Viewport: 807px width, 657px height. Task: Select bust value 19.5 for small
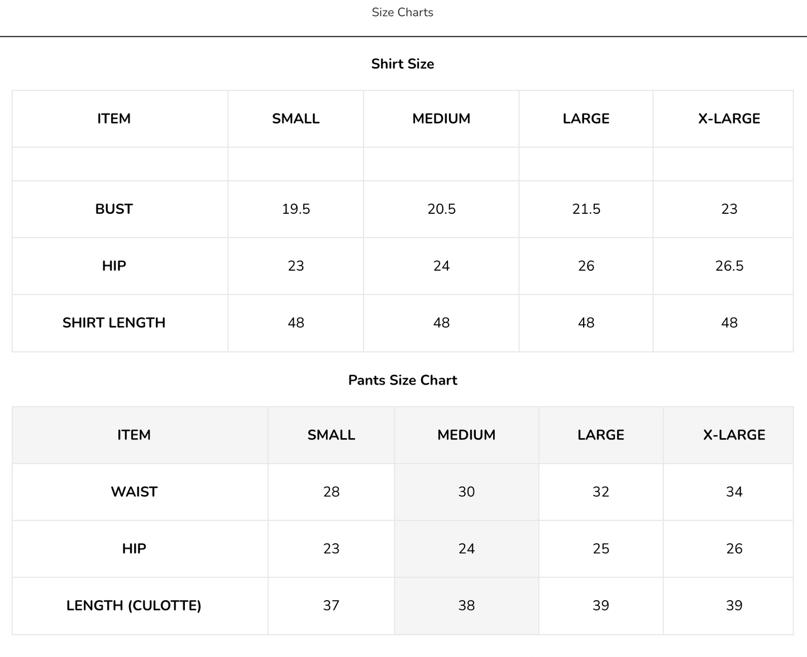(296, 209)
